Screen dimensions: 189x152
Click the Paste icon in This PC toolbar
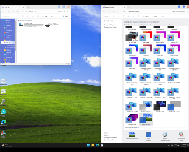pyautogui.click(x=23, y=17)
